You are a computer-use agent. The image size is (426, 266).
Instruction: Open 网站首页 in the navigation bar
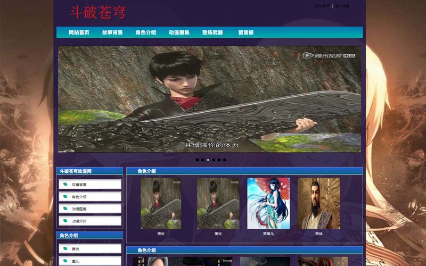pos(79,32)
